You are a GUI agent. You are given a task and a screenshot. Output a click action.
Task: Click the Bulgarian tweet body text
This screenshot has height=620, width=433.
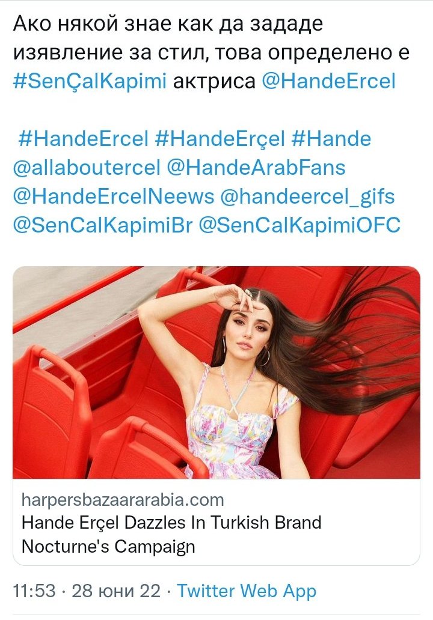211,38
